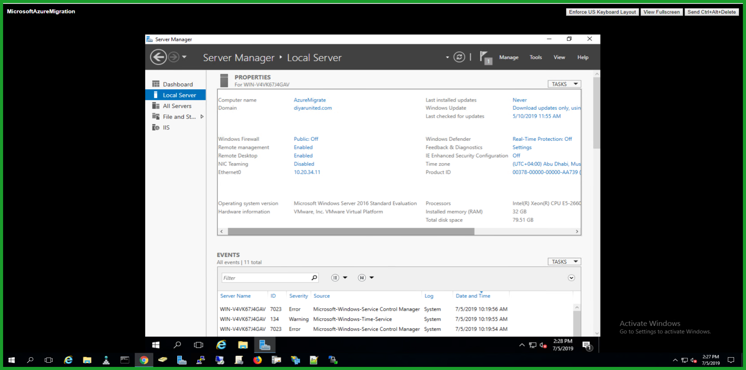The height and width of the screenshot is (370, 746).
Task: Open dropdown arrow left of refresh icon
Action: [x=447, y=57]
